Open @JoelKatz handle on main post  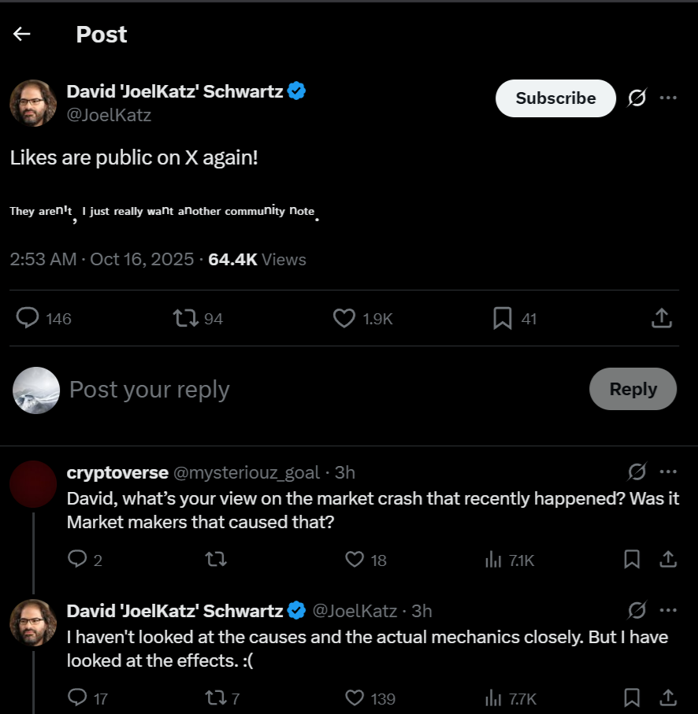109,116
